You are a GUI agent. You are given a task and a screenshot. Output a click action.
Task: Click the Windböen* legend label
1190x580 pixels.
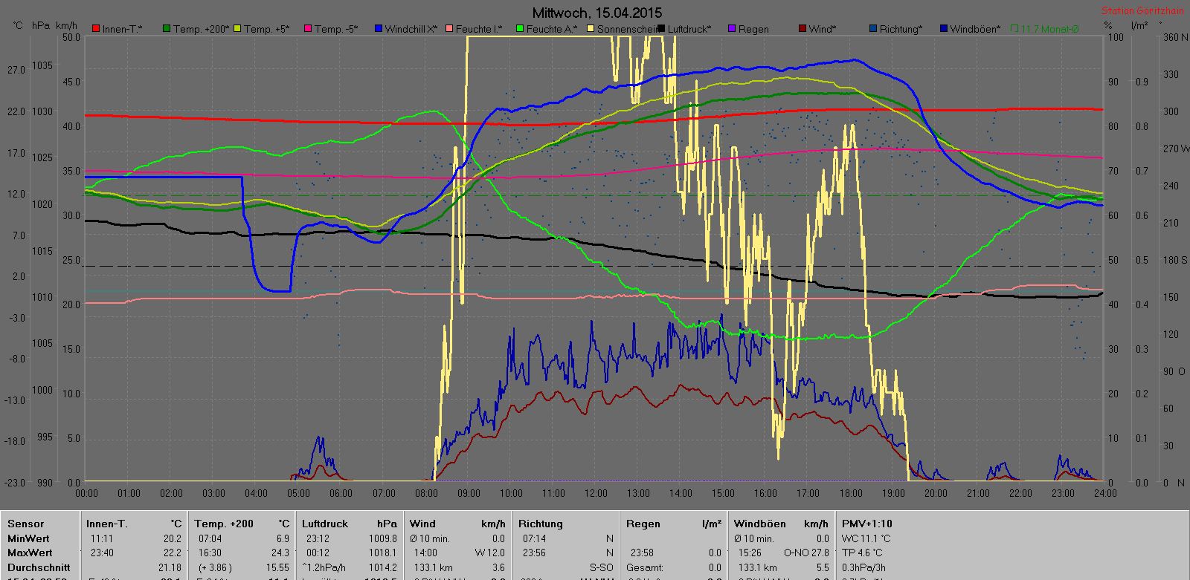coord(975,29)
